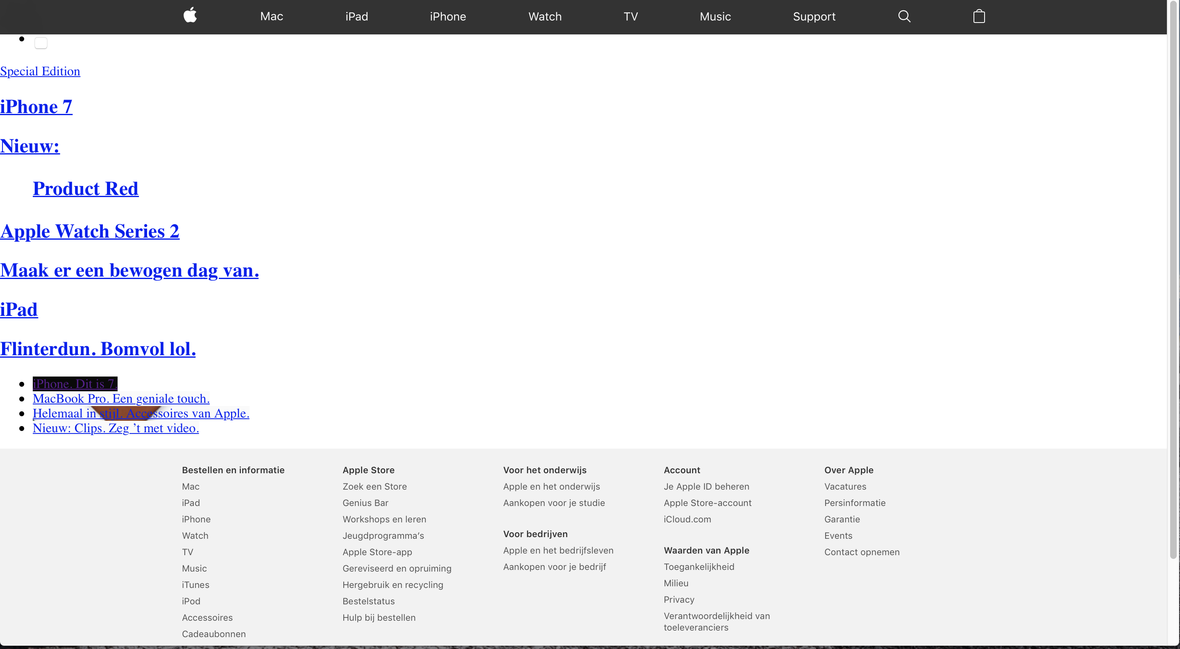This screenshot has width=1180, height=649.
Task: Open the Product Red link
Action: [x=86, y=189]
